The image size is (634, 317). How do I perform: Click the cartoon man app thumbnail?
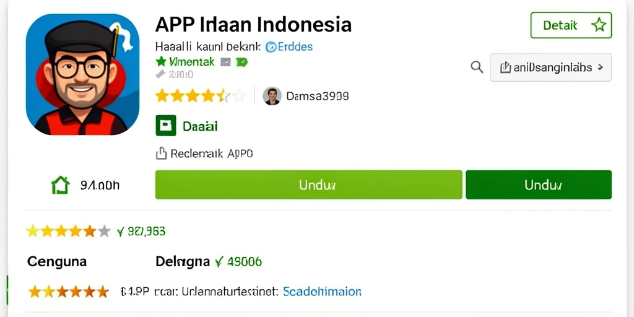82,74
